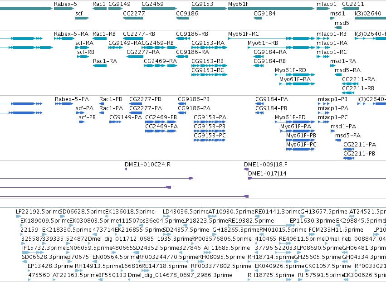
Task: Select the Myo61F-RB transcript
Action: 281,48
